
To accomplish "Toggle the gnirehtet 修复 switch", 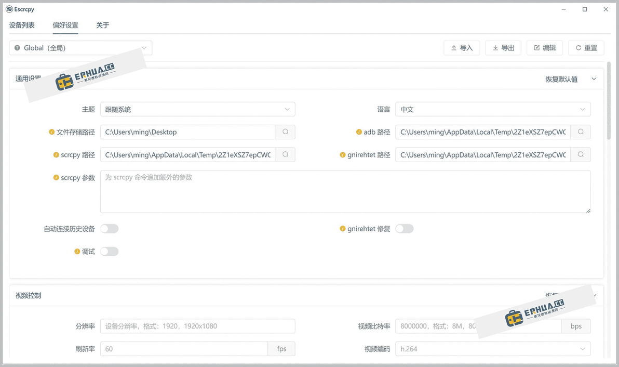I will pos(405,229).
